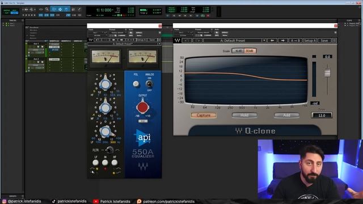Click the MF gain knob on API 550A
The width and height of the screenshot is (363, 204).
105,107
